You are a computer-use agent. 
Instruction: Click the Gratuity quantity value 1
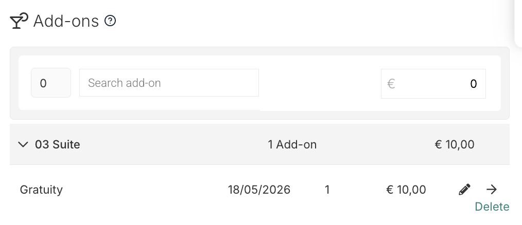coord(327,190)
